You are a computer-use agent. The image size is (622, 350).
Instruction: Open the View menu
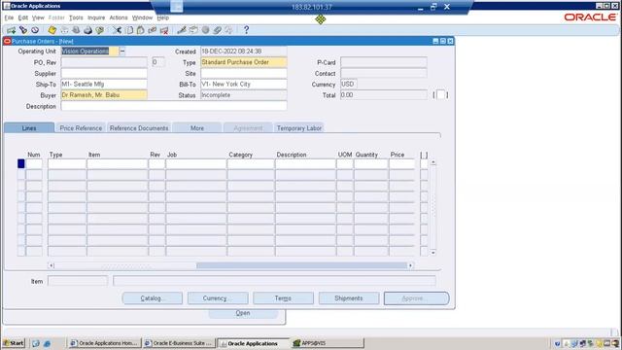(38, 17)
